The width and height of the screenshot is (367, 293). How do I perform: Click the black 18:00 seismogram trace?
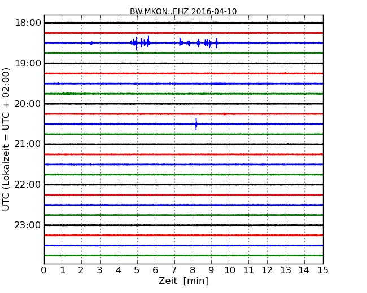point(183,23)
